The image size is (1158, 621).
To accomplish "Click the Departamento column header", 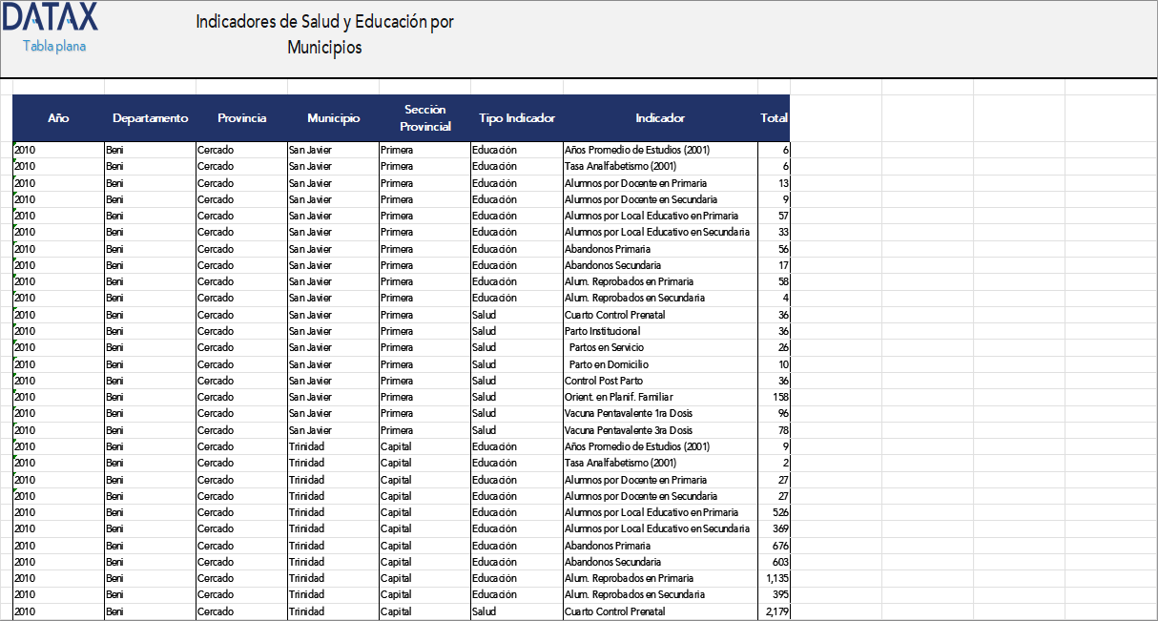I will point(150,118).
